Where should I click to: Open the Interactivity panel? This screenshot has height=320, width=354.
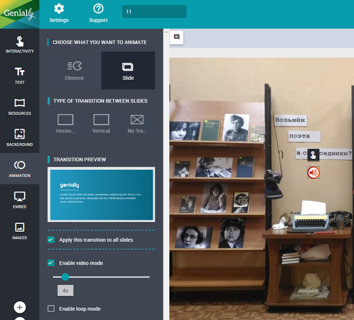[19, 45]
